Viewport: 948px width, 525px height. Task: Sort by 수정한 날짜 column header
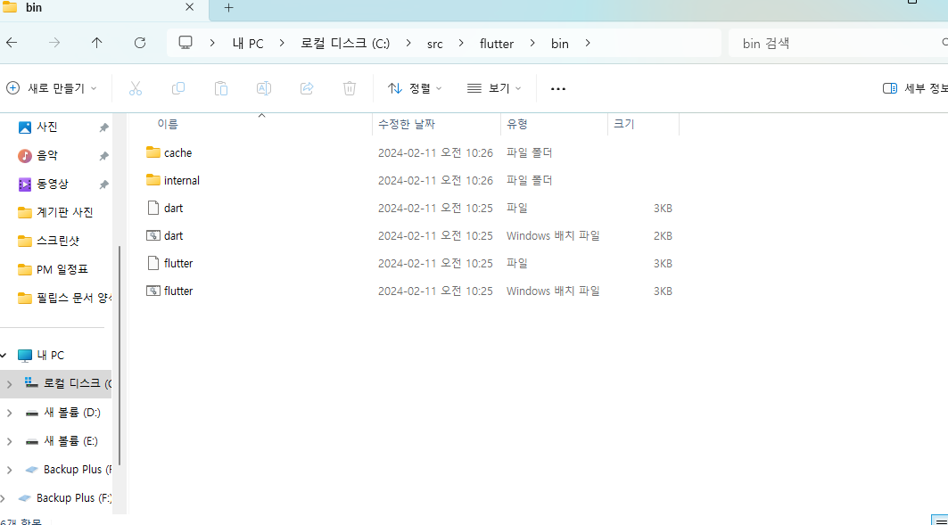point(407,124)
